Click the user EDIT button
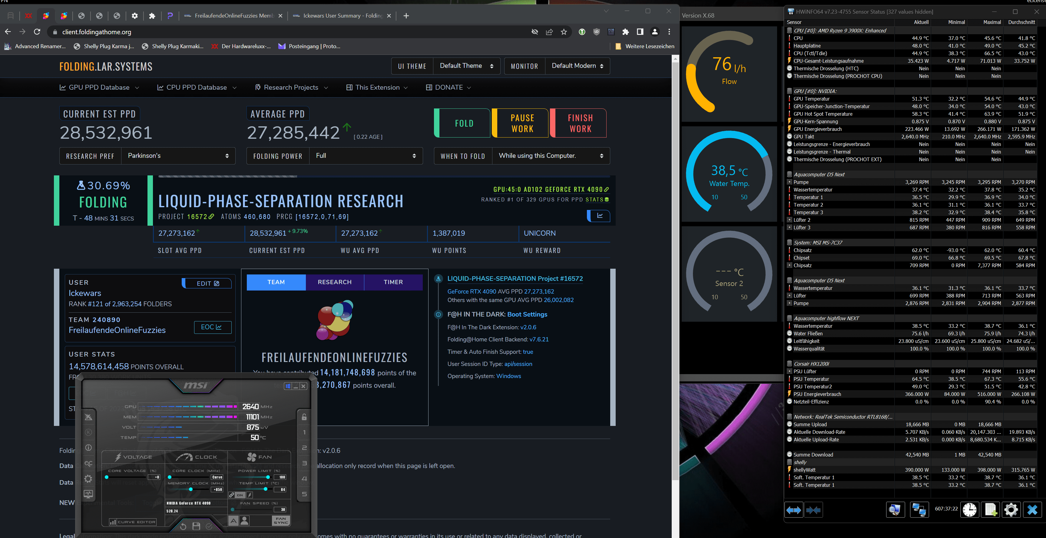The width and height of the screenshot is (1046, 538). coord(207,284)
